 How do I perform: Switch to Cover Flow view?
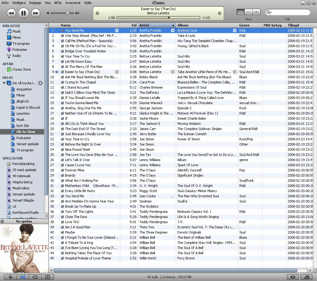click(x=256, y=12)
